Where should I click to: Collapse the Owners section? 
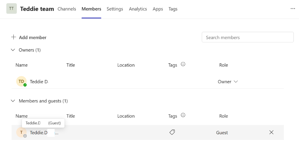(13, 50)
